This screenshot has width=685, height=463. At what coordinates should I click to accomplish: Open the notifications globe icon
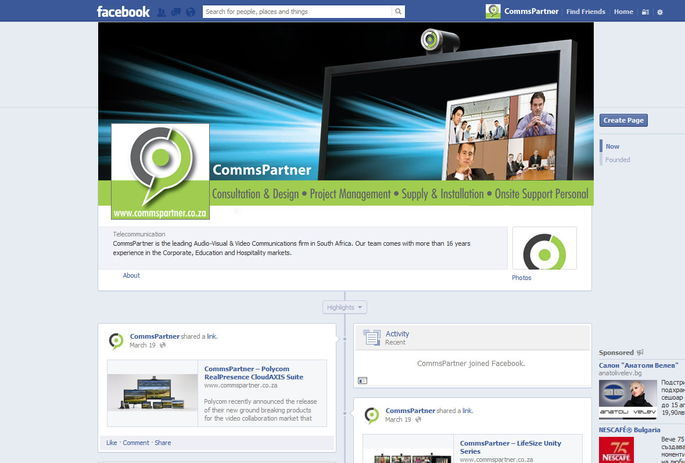pyautogui.click(x=191, y=12)
